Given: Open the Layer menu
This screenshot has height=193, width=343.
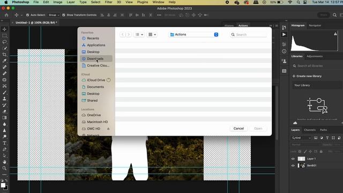Looking at the screenshot, I should tap(71, 2).
